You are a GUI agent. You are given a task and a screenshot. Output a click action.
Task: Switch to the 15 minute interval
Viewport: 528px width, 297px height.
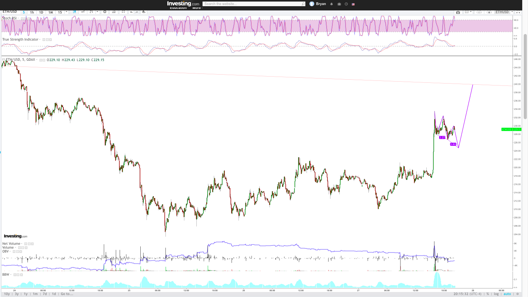60,12
